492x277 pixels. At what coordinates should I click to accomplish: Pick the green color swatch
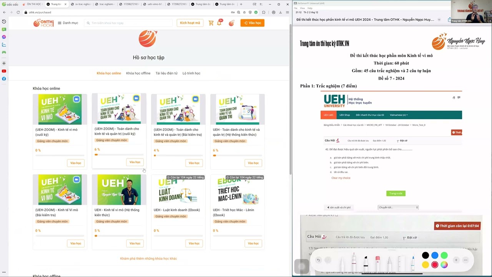point(444,255)
